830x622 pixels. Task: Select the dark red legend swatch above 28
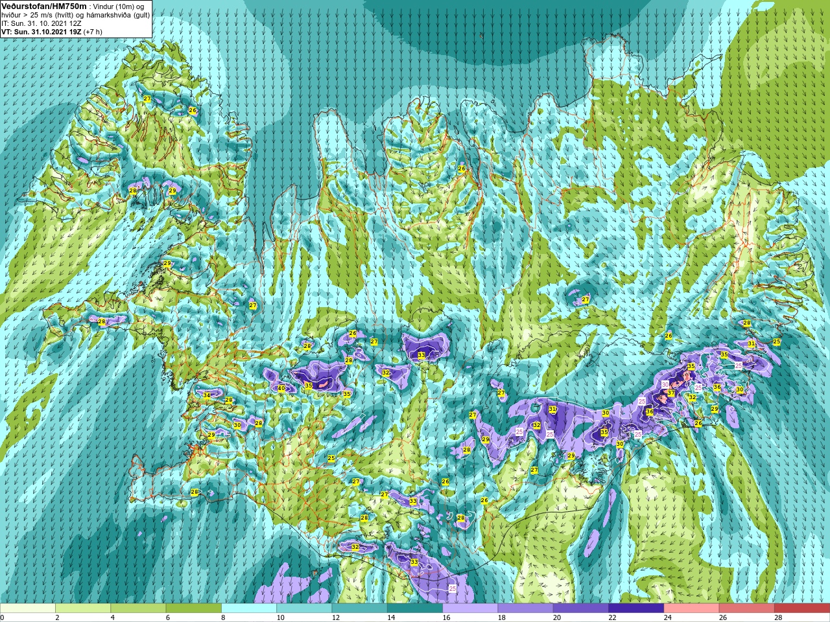click(x=801, y=608)
